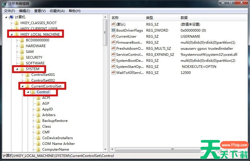Screen dimensions: 250x161
Task: Open the 帮助(H) menu
Action: [75, 11]
